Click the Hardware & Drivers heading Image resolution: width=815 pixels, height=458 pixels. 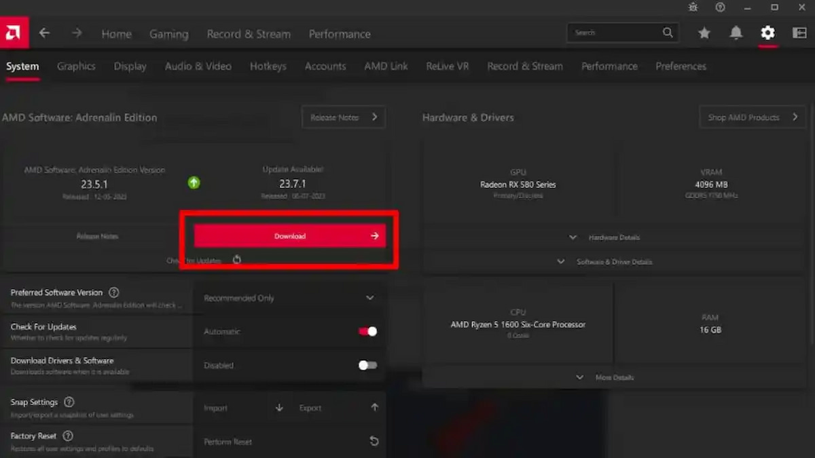click(x=468, y=117)
